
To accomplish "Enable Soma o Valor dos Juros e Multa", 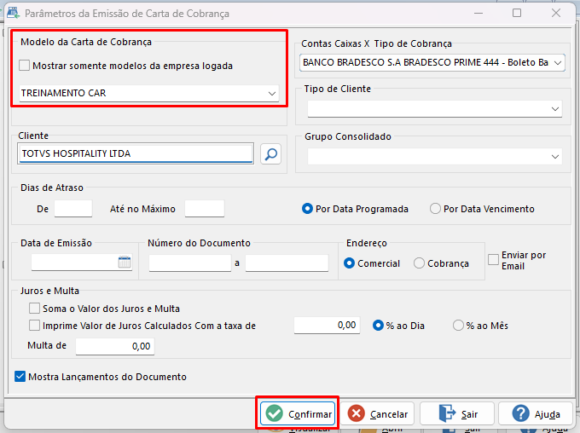I will click(x=34, y=308).
